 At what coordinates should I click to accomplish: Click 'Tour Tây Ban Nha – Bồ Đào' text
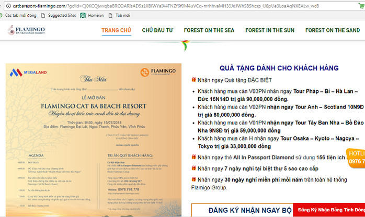coord(329,123)
